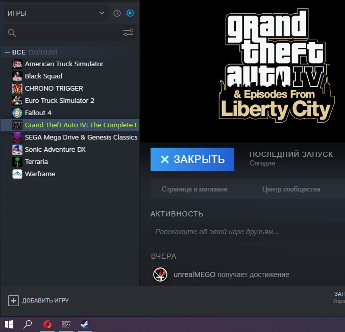Collapse the ВСЕ games category
This screenshot has height=332, width=345.
[7, 52]
